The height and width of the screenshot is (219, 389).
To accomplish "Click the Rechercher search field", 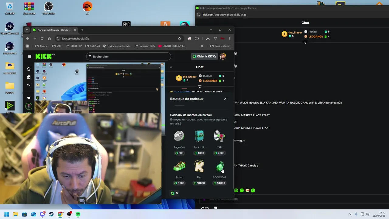I will [x=129, y=56].
